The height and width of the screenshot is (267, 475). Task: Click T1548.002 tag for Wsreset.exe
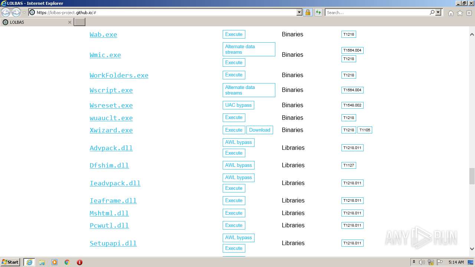tap(352, 105)
